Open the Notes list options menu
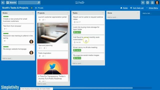This screenshot has width=160, height=90. click(x=33, y=13)
